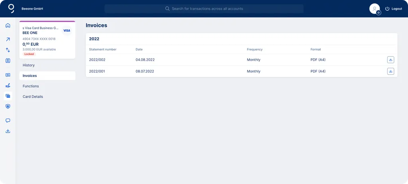This screenshot has width=408, height=184.
Task: Click the Beeone GmbH company name
Action: point(32,9)
